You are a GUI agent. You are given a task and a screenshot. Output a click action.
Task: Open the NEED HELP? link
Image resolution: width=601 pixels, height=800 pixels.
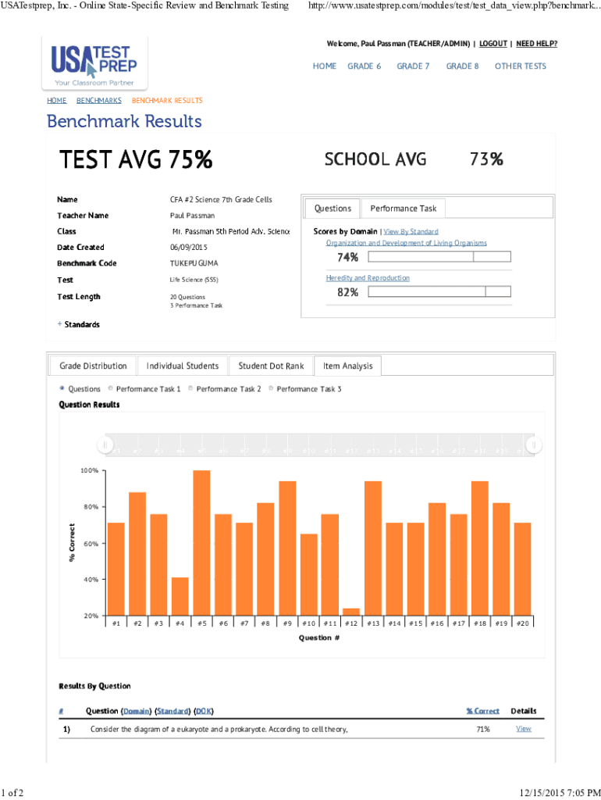pyautogui.click(x=536, y=44)
